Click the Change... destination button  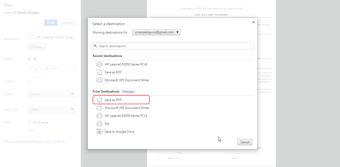point(37,46)
